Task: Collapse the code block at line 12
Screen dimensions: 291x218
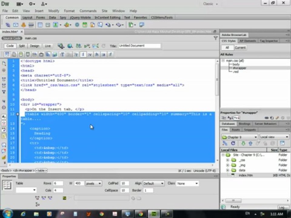Action: 18,114
